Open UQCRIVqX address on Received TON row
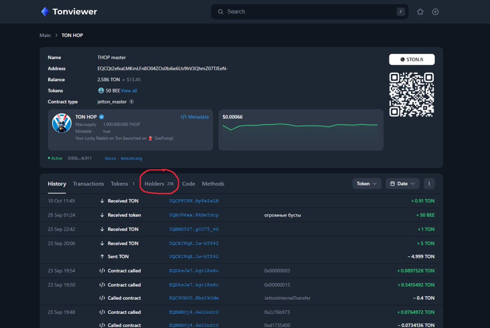The height and width of the screenshot is (328, 490). point(194,243)
